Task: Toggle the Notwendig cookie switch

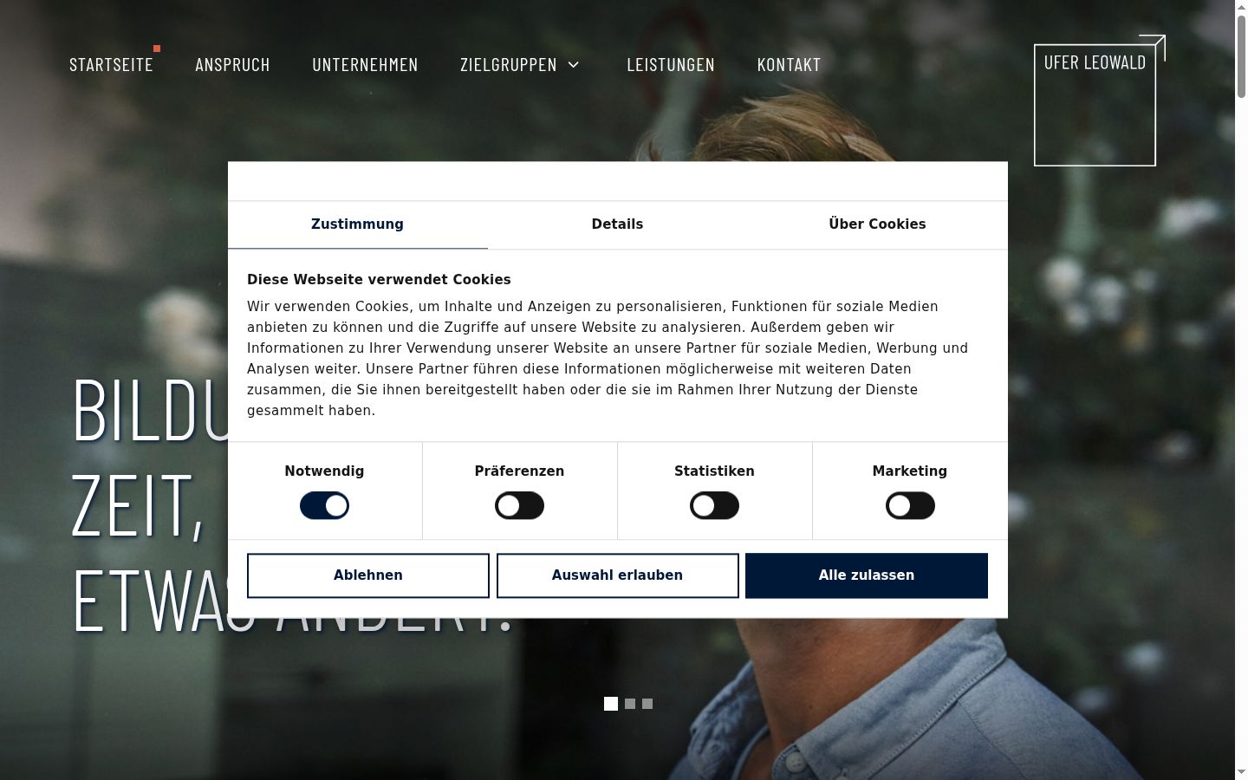Action: (x=324, y=505)
